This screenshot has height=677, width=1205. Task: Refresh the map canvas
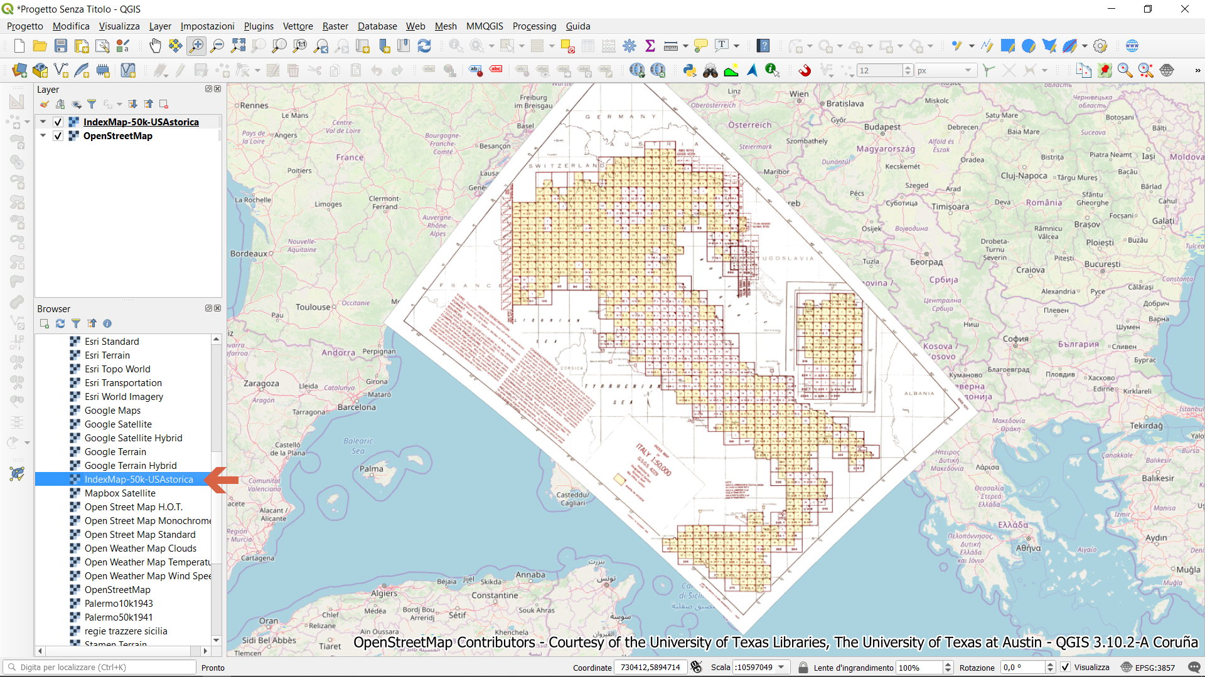pyautogui.click(x=424, y=46)
